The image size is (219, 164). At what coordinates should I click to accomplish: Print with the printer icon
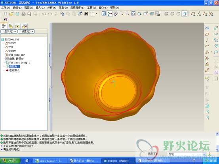coord(23,14)
